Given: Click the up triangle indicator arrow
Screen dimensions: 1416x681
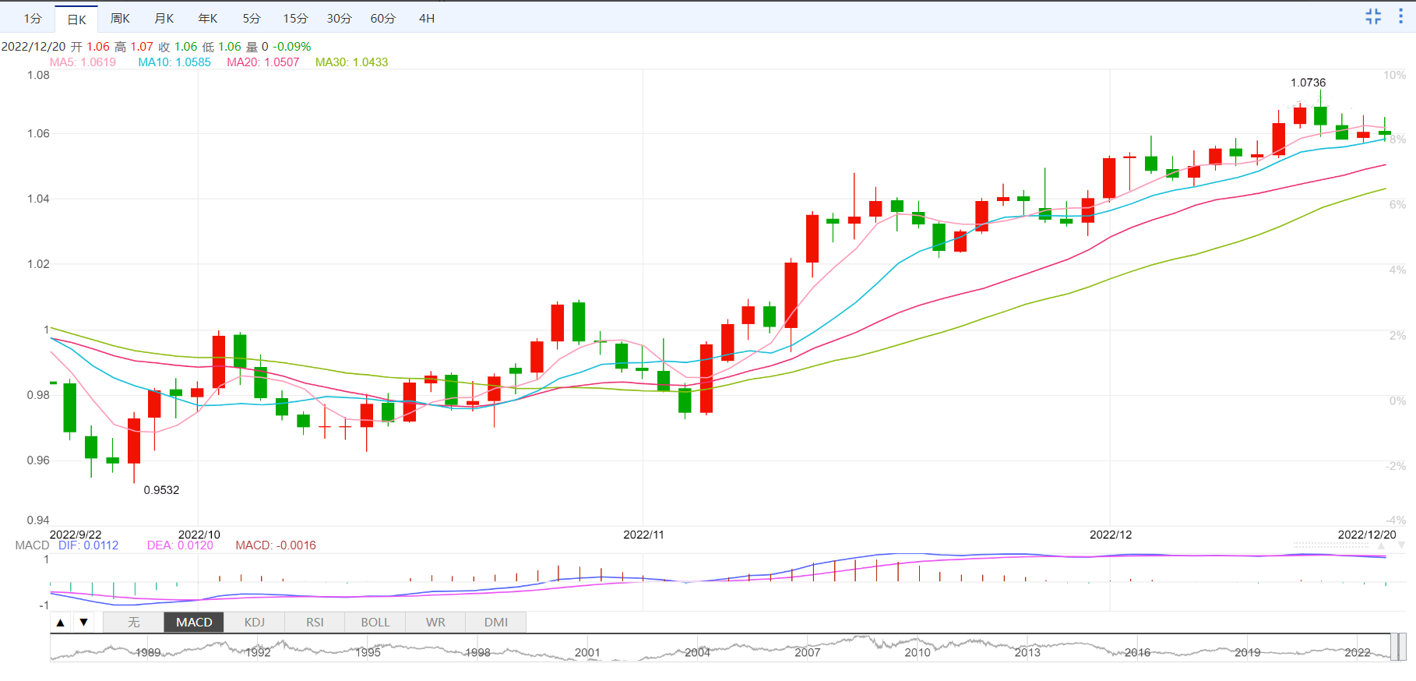Looking at the screenshot, I should click(60, 623).
